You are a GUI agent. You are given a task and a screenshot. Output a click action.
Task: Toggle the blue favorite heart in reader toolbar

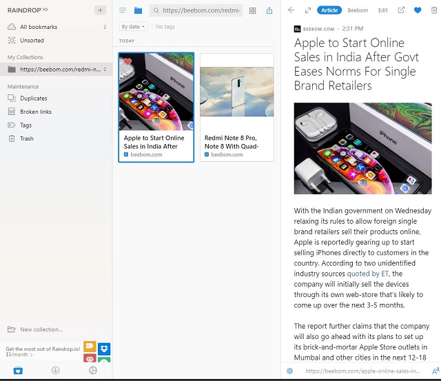pyautogui.click(x=418, y=10)
